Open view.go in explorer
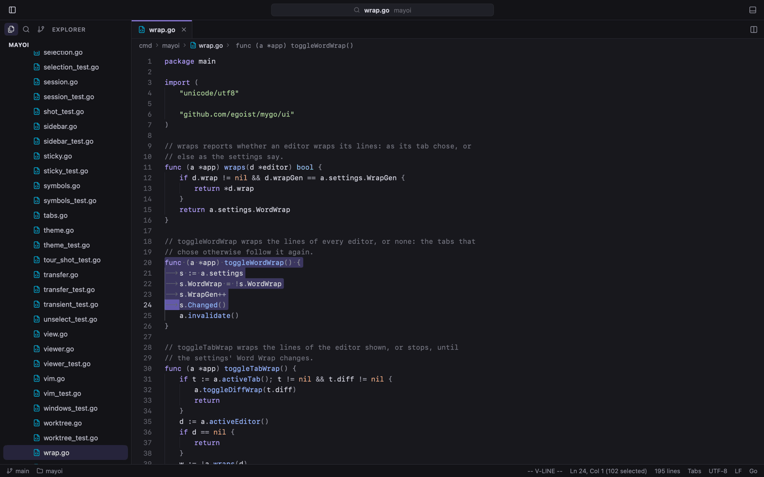This screenshot has height=477, width=764. click(x=65, y=334)
